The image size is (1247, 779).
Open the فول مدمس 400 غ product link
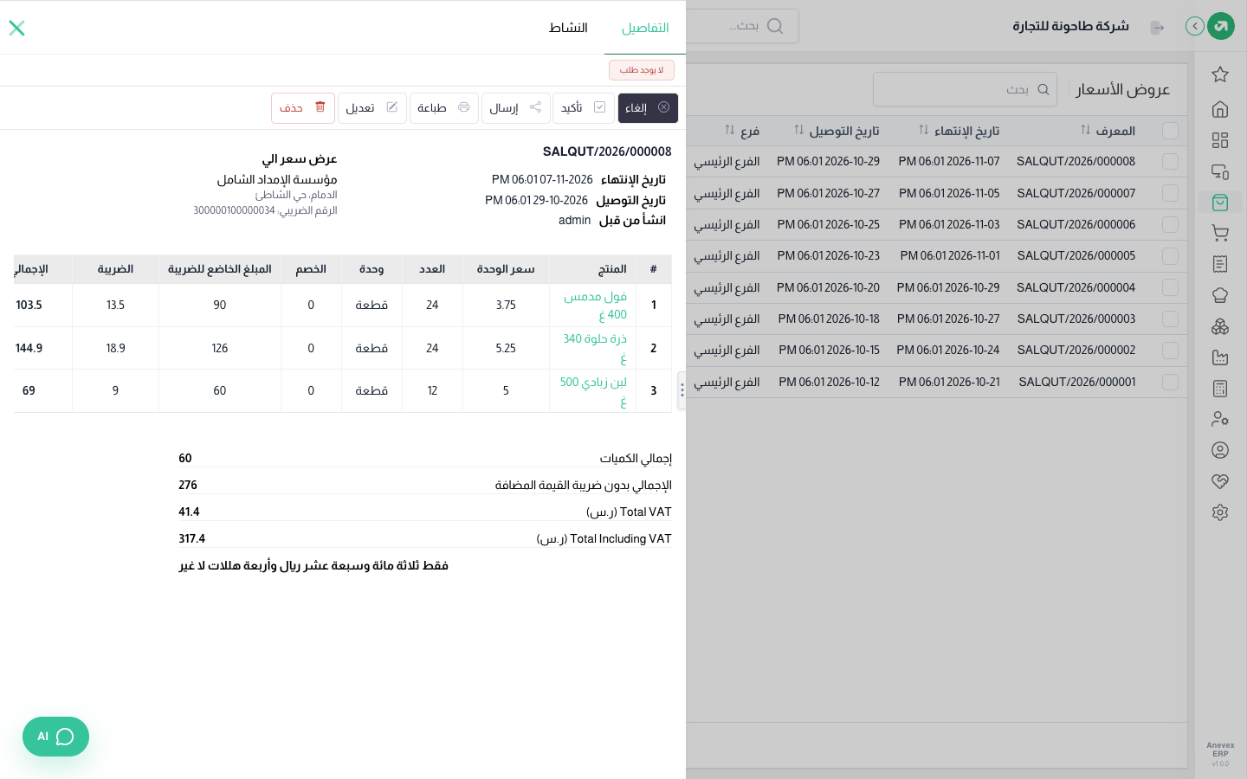595,306
